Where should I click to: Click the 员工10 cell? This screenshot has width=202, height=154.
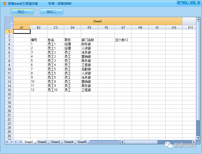[56, 90]
